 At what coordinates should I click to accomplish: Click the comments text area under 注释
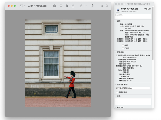click(x=133, y=102)
